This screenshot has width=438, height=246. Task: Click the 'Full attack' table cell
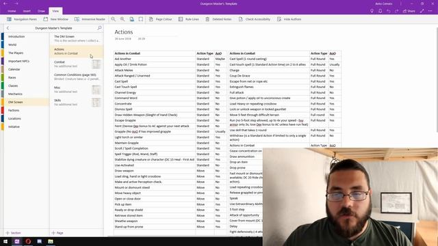coord(269,93)
